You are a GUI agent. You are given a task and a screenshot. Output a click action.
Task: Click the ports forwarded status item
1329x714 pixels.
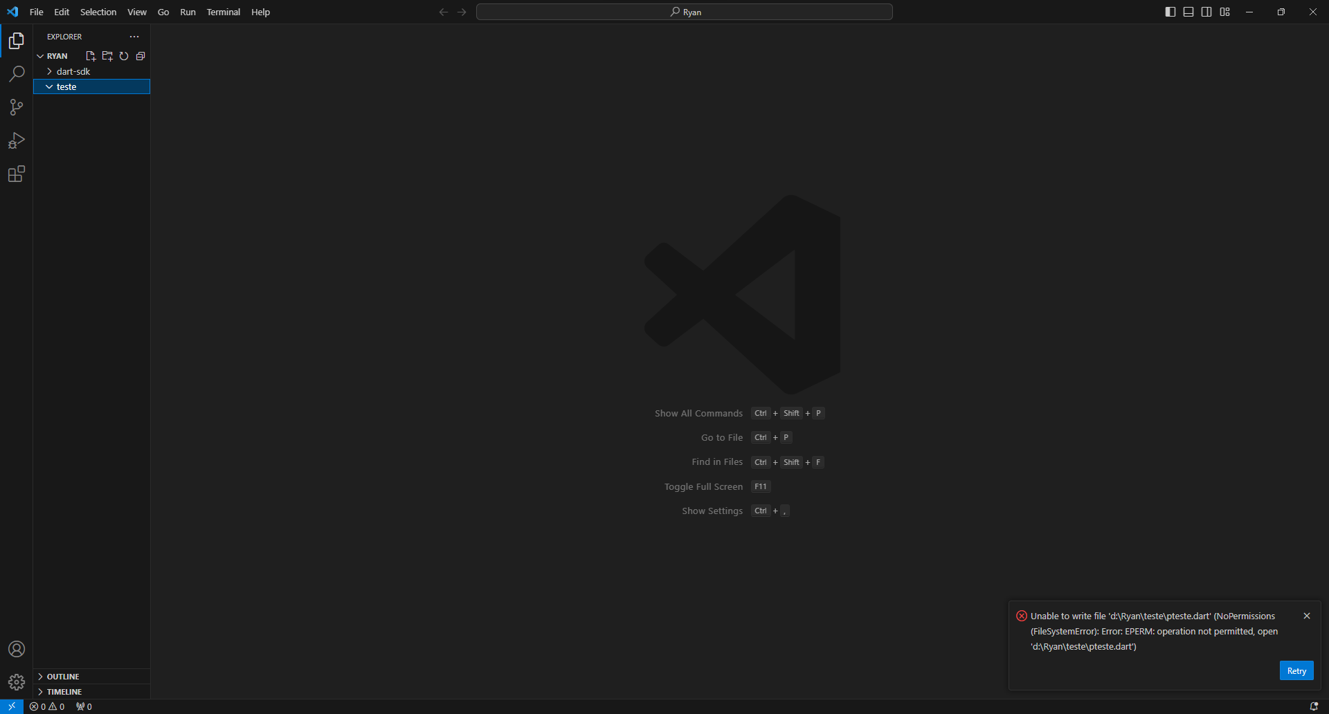click(84, 706)
